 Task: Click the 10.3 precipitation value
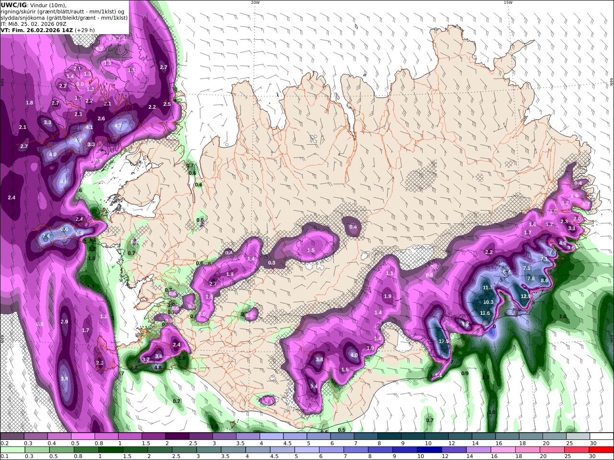pos(488,302)
